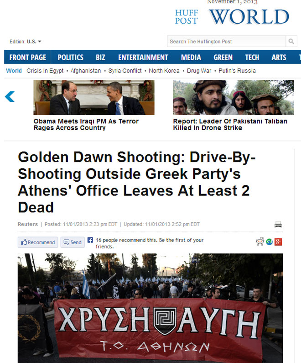Screen dimensions: 301x363
Task: Select the Entertainment navigation tab
Action: point(143,58)
